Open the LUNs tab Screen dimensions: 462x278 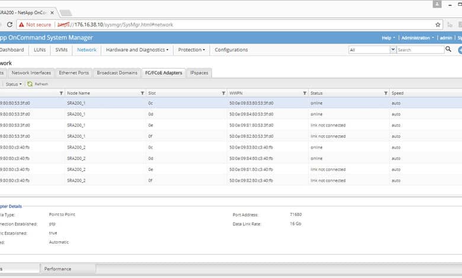(40, 50)
